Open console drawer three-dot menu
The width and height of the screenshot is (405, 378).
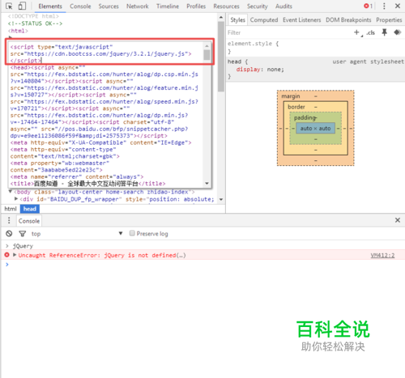click(x=9, y=220)
